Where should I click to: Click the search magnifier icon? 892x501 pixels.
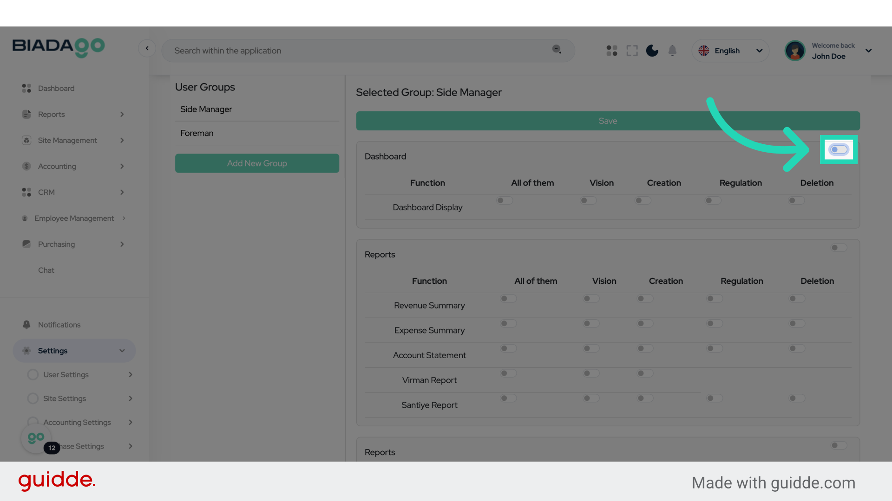pos(556,49)
